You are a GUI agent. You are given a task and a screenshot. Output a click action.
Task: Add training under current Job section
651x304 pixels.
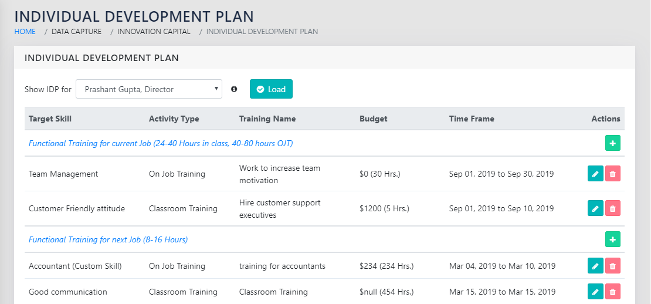point(612,143)
